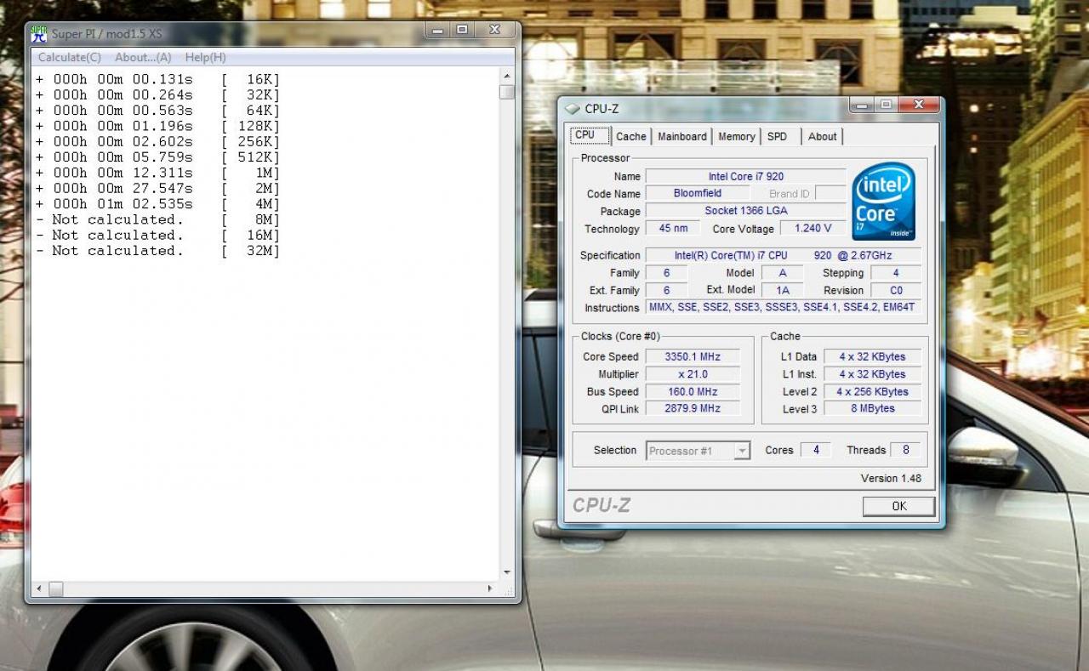Click the 'Not calculated' 32M line
This screenshot has width=1089, height=671.
coord(157,251)
